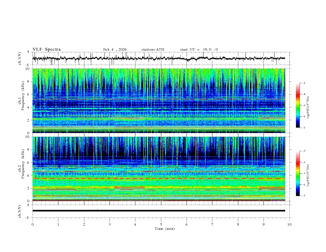Click the lower colorbar "-7" tick label
Image resolution: width=326 pixels, height=252 pixels.
pos(303,196)
